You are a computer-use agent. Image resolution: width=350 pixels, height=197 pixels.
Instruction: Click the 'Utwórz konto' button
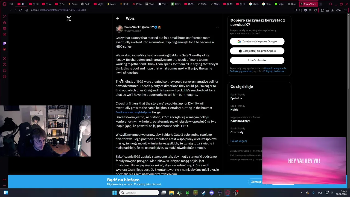tap(257, 60)
